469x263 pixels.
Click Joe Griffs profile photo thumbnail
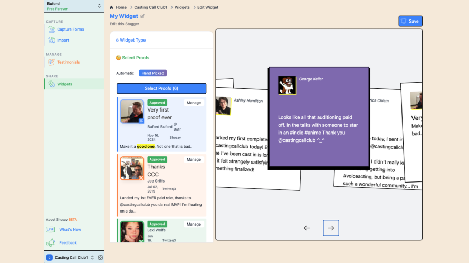pyautogui.click(x=132, y=168)
